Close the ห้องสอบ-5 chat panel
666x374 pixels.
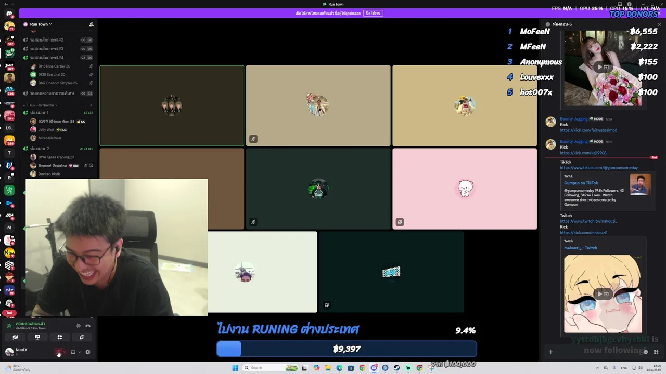pyautogui.click(x=659, y=24)
